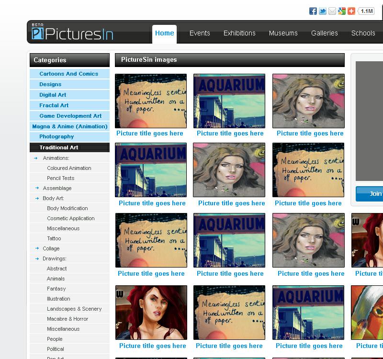
Task: Click the arrow beside Assemblage
Action: pyautogui.click(x=37, y=188)
